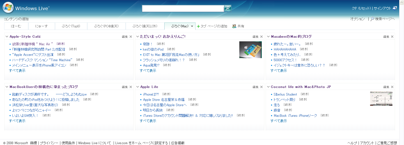
Task: Click [続き] next to Aqua発見!?
Action: tap(167, 65)
